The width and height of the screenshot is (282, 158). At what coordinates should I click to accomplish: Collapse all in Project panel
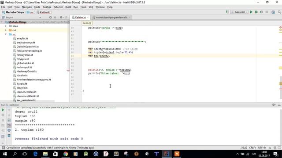coord(55,18)
